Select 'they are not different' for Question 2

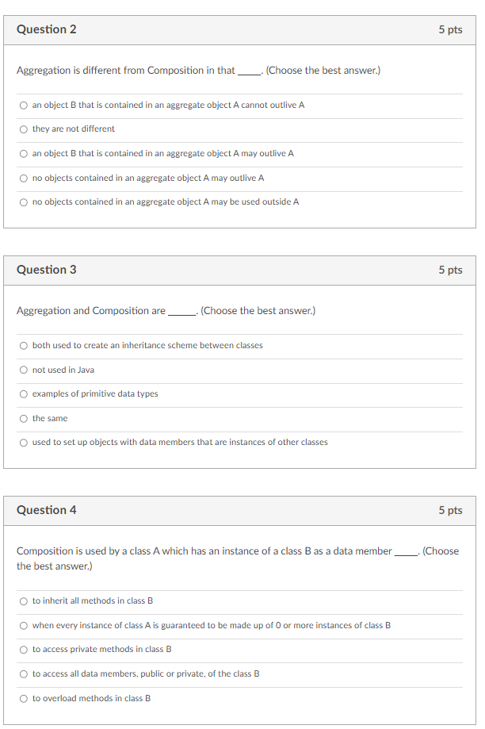(24, 129)
